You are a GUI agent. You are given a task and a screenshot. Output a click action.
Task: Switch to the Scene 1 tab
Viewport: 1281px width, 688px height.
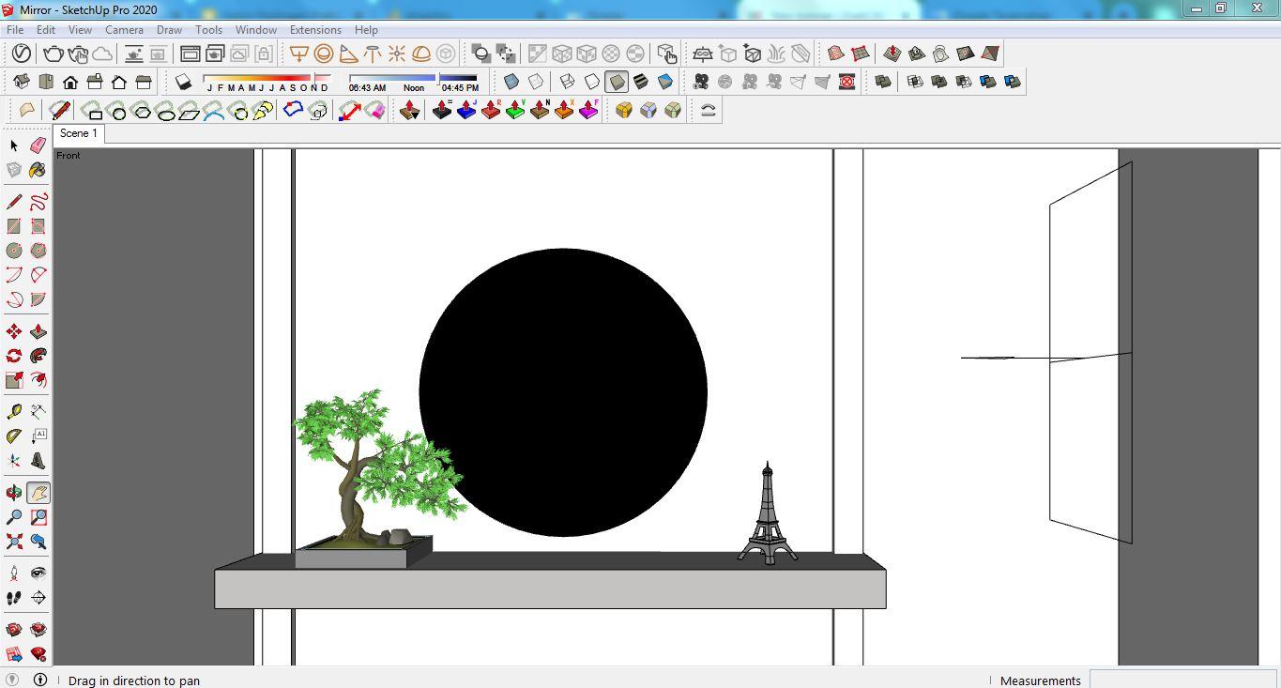pos(78,133)
